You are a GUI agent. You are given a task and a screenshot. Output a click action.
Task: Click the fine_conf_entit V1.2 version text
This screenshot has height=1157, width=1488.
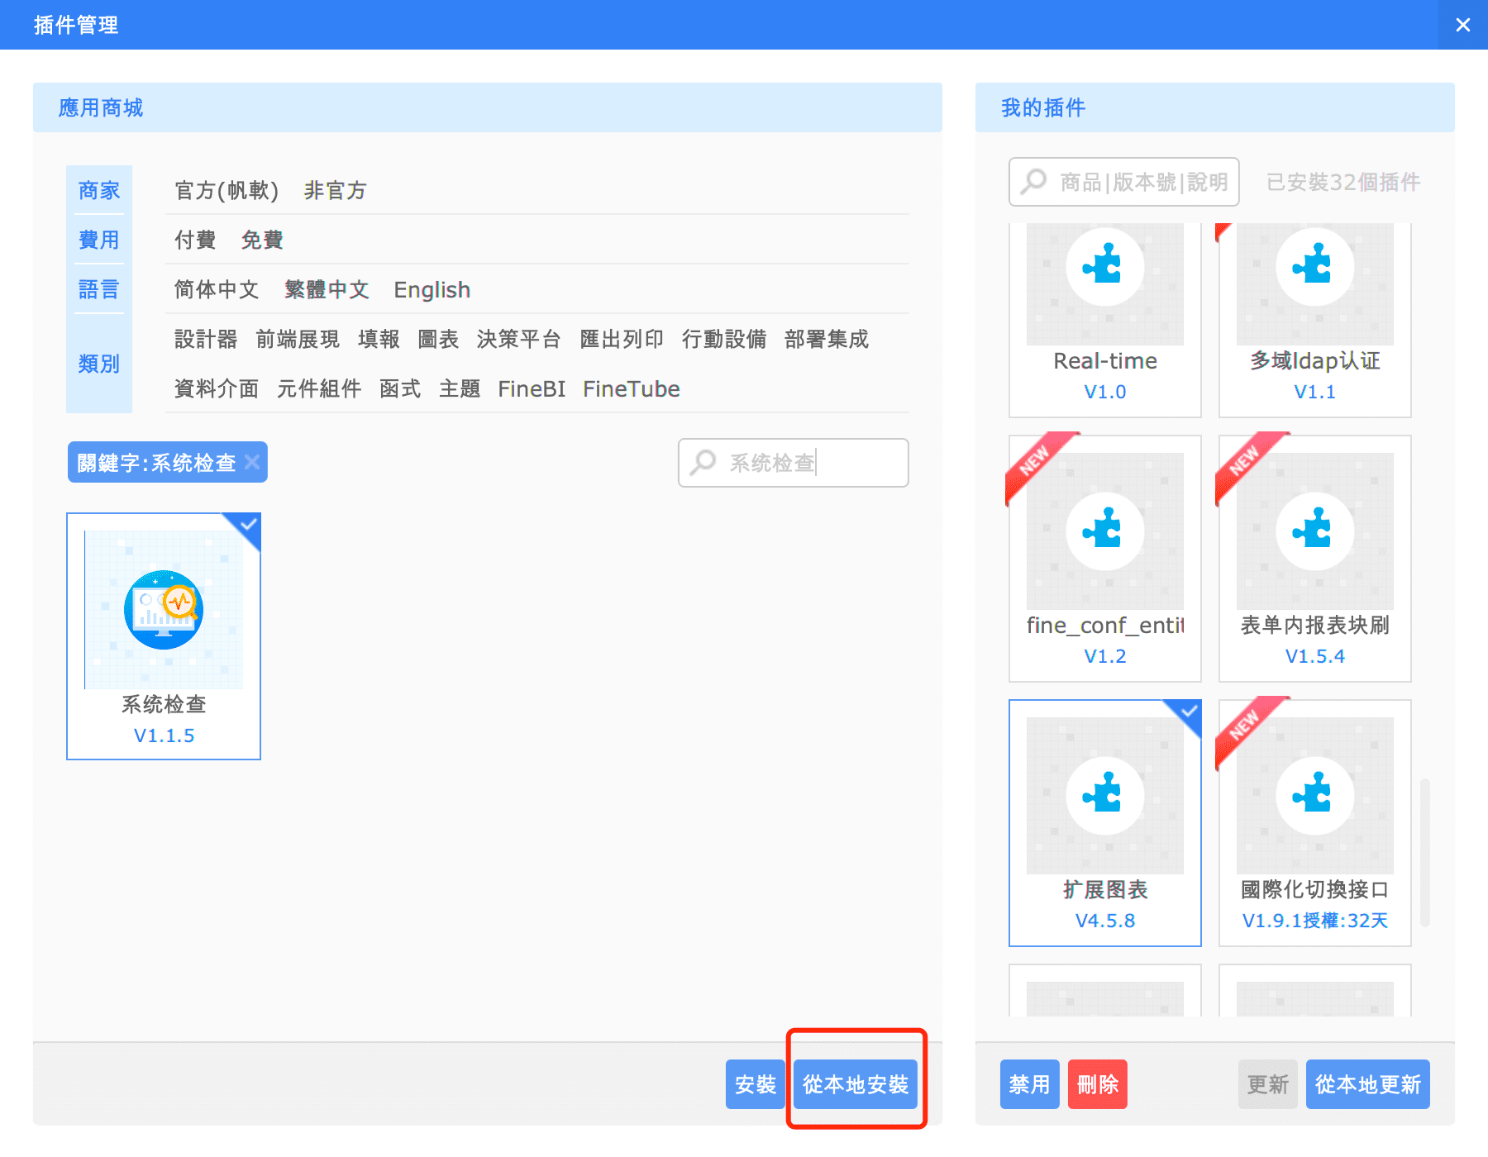coord(1105,656)
